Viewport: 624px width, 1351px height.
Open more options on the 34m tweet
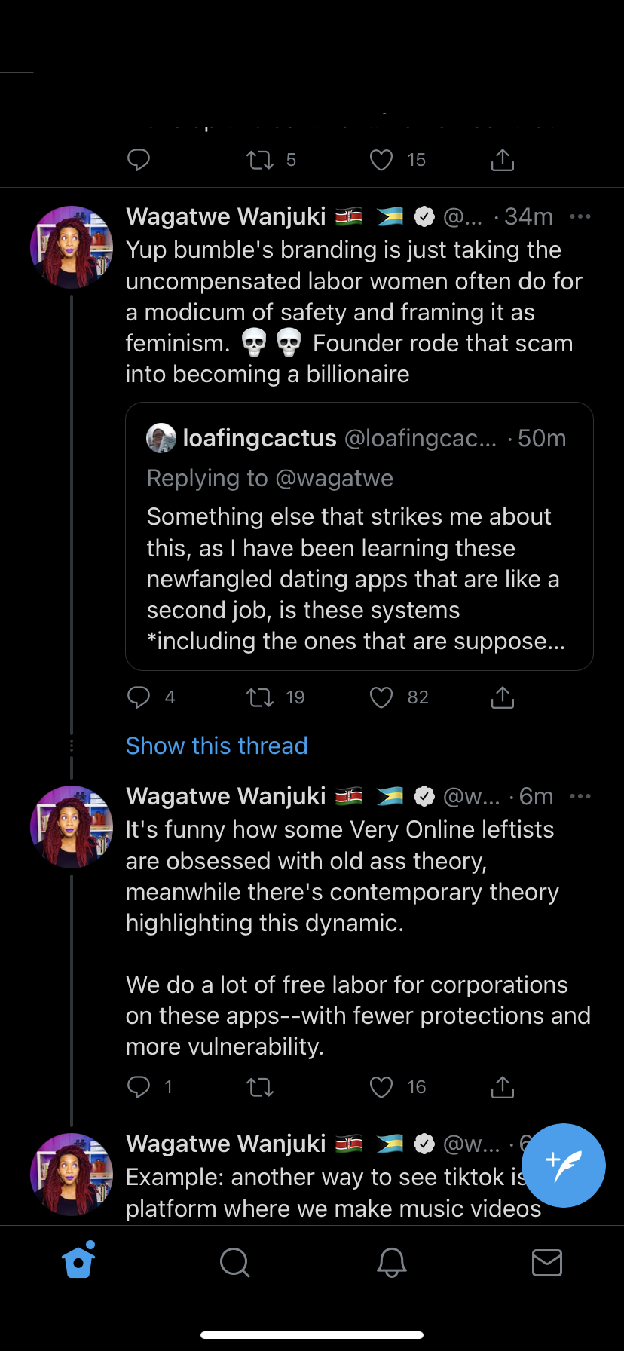pyautogui.click(x=580, y=217)
